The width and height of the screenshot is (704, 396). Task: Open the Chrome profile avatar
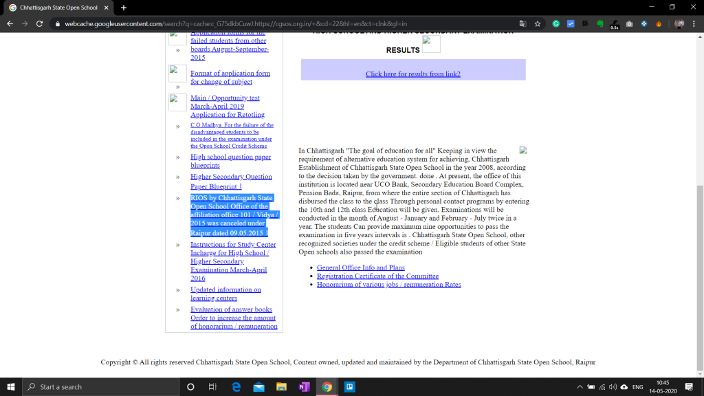click(x=679, y=24)
